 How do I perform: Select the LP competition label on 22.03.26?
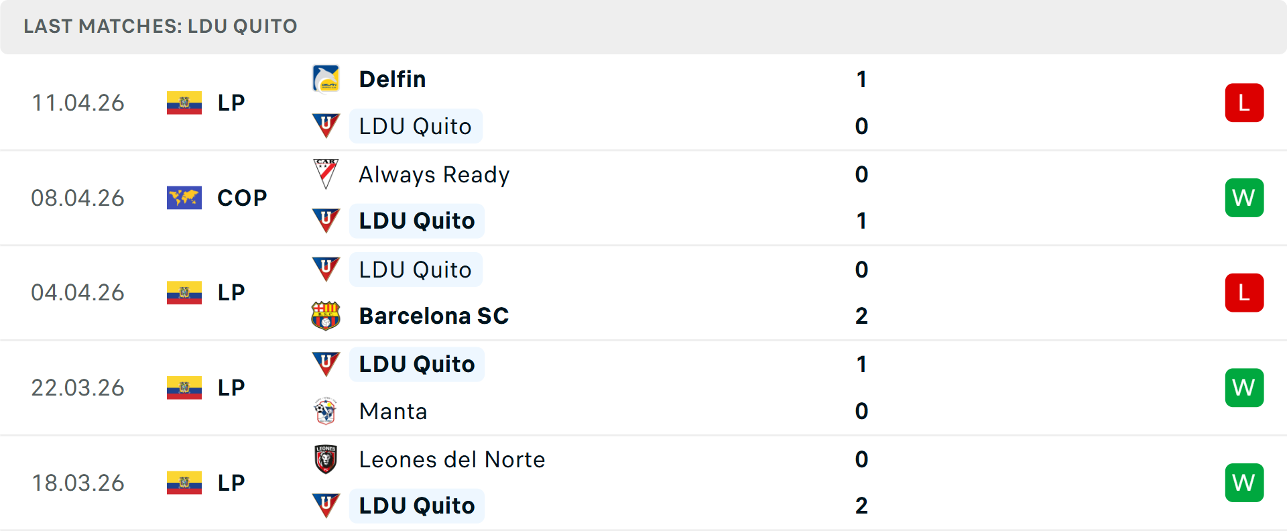click(231, 388)
